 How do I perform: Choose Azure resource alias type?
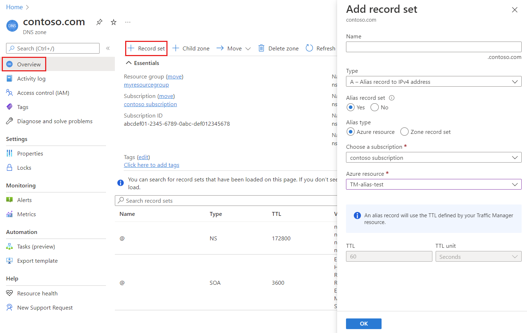click(351, 132)
